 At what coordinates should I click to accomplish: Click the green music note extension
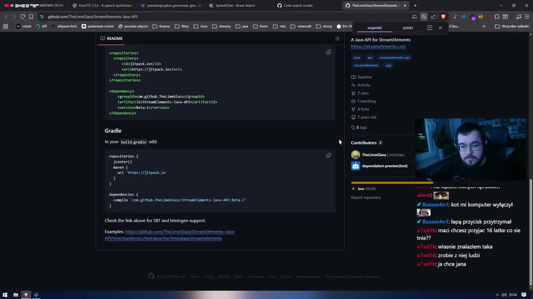point(455,17)
